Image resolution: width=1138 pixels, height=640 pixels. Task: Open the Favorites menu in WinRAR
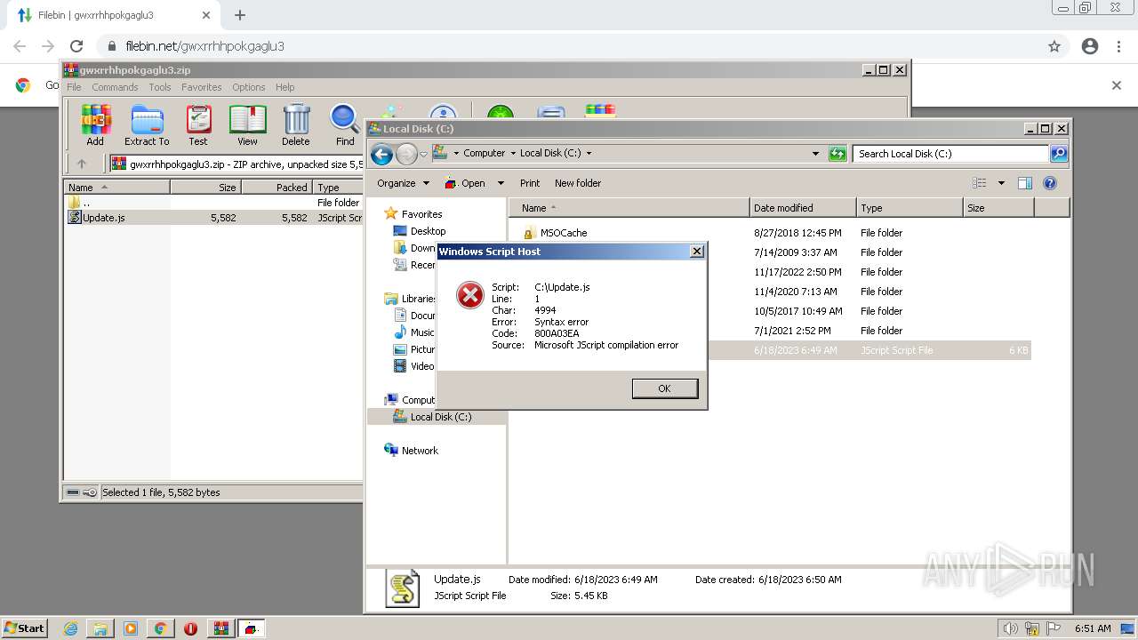point(202,87)
